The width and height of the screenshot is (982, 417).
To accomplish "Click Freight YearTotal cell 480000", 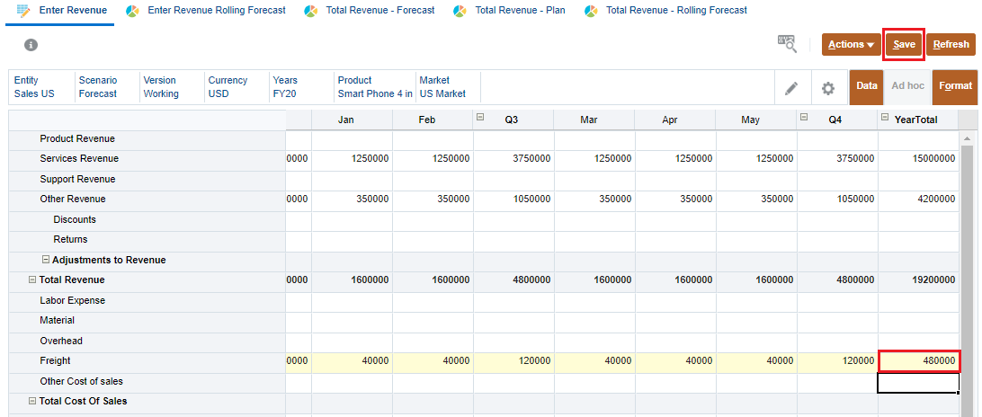I will pos(919,361).
